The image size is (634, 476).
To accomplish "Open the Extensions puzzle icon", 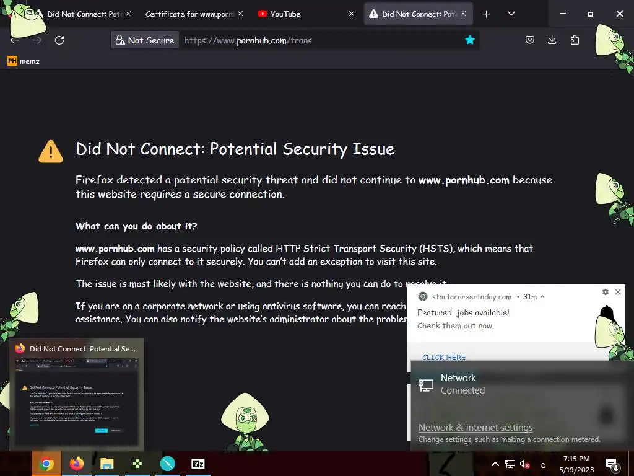I will coord(575,40).
